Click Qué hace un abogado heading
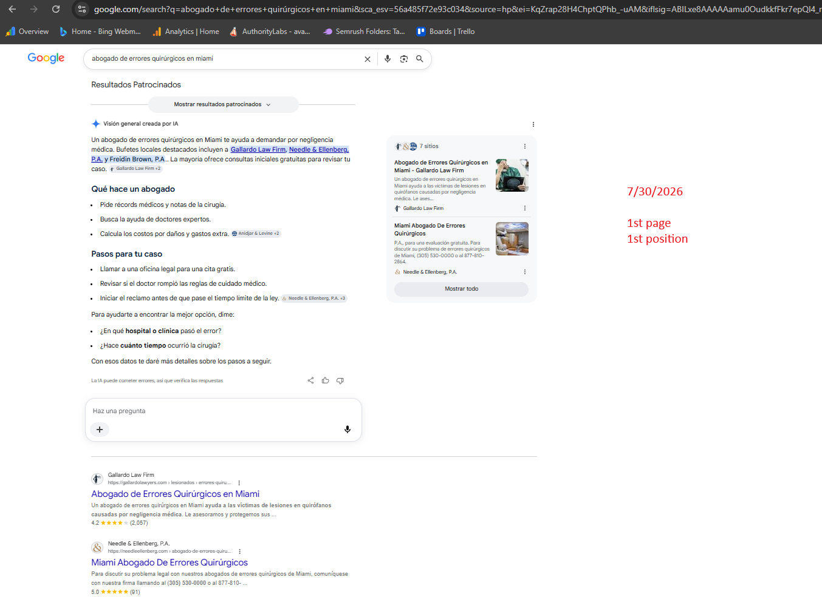The height and width of the screenshot is (597, 822). [x=133, y=189]
